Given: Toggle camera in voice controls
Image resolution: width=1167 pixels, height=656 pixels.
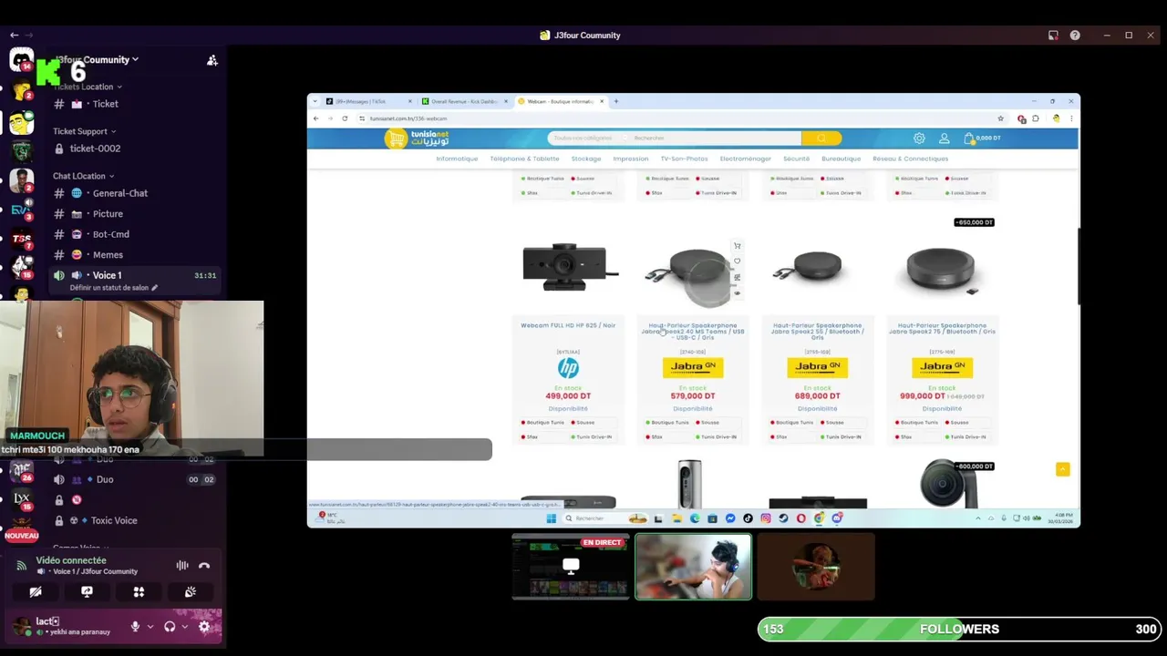Looking at the screenshot, I should 36,592.
